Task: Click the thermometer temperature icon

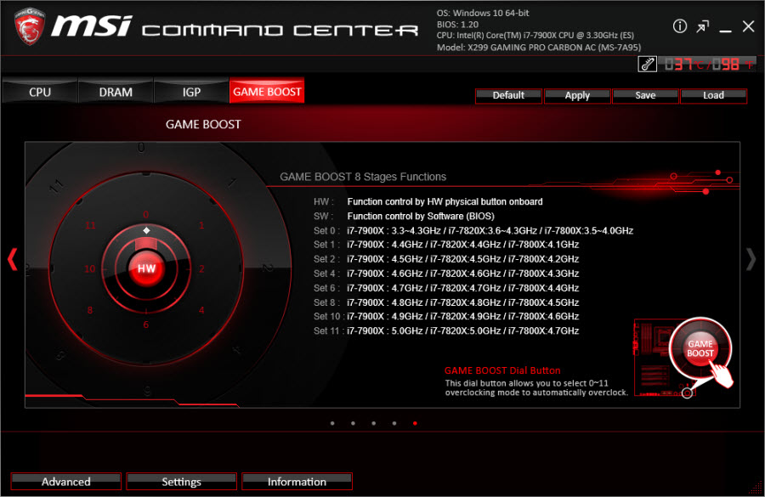Action: click(648, 65)
